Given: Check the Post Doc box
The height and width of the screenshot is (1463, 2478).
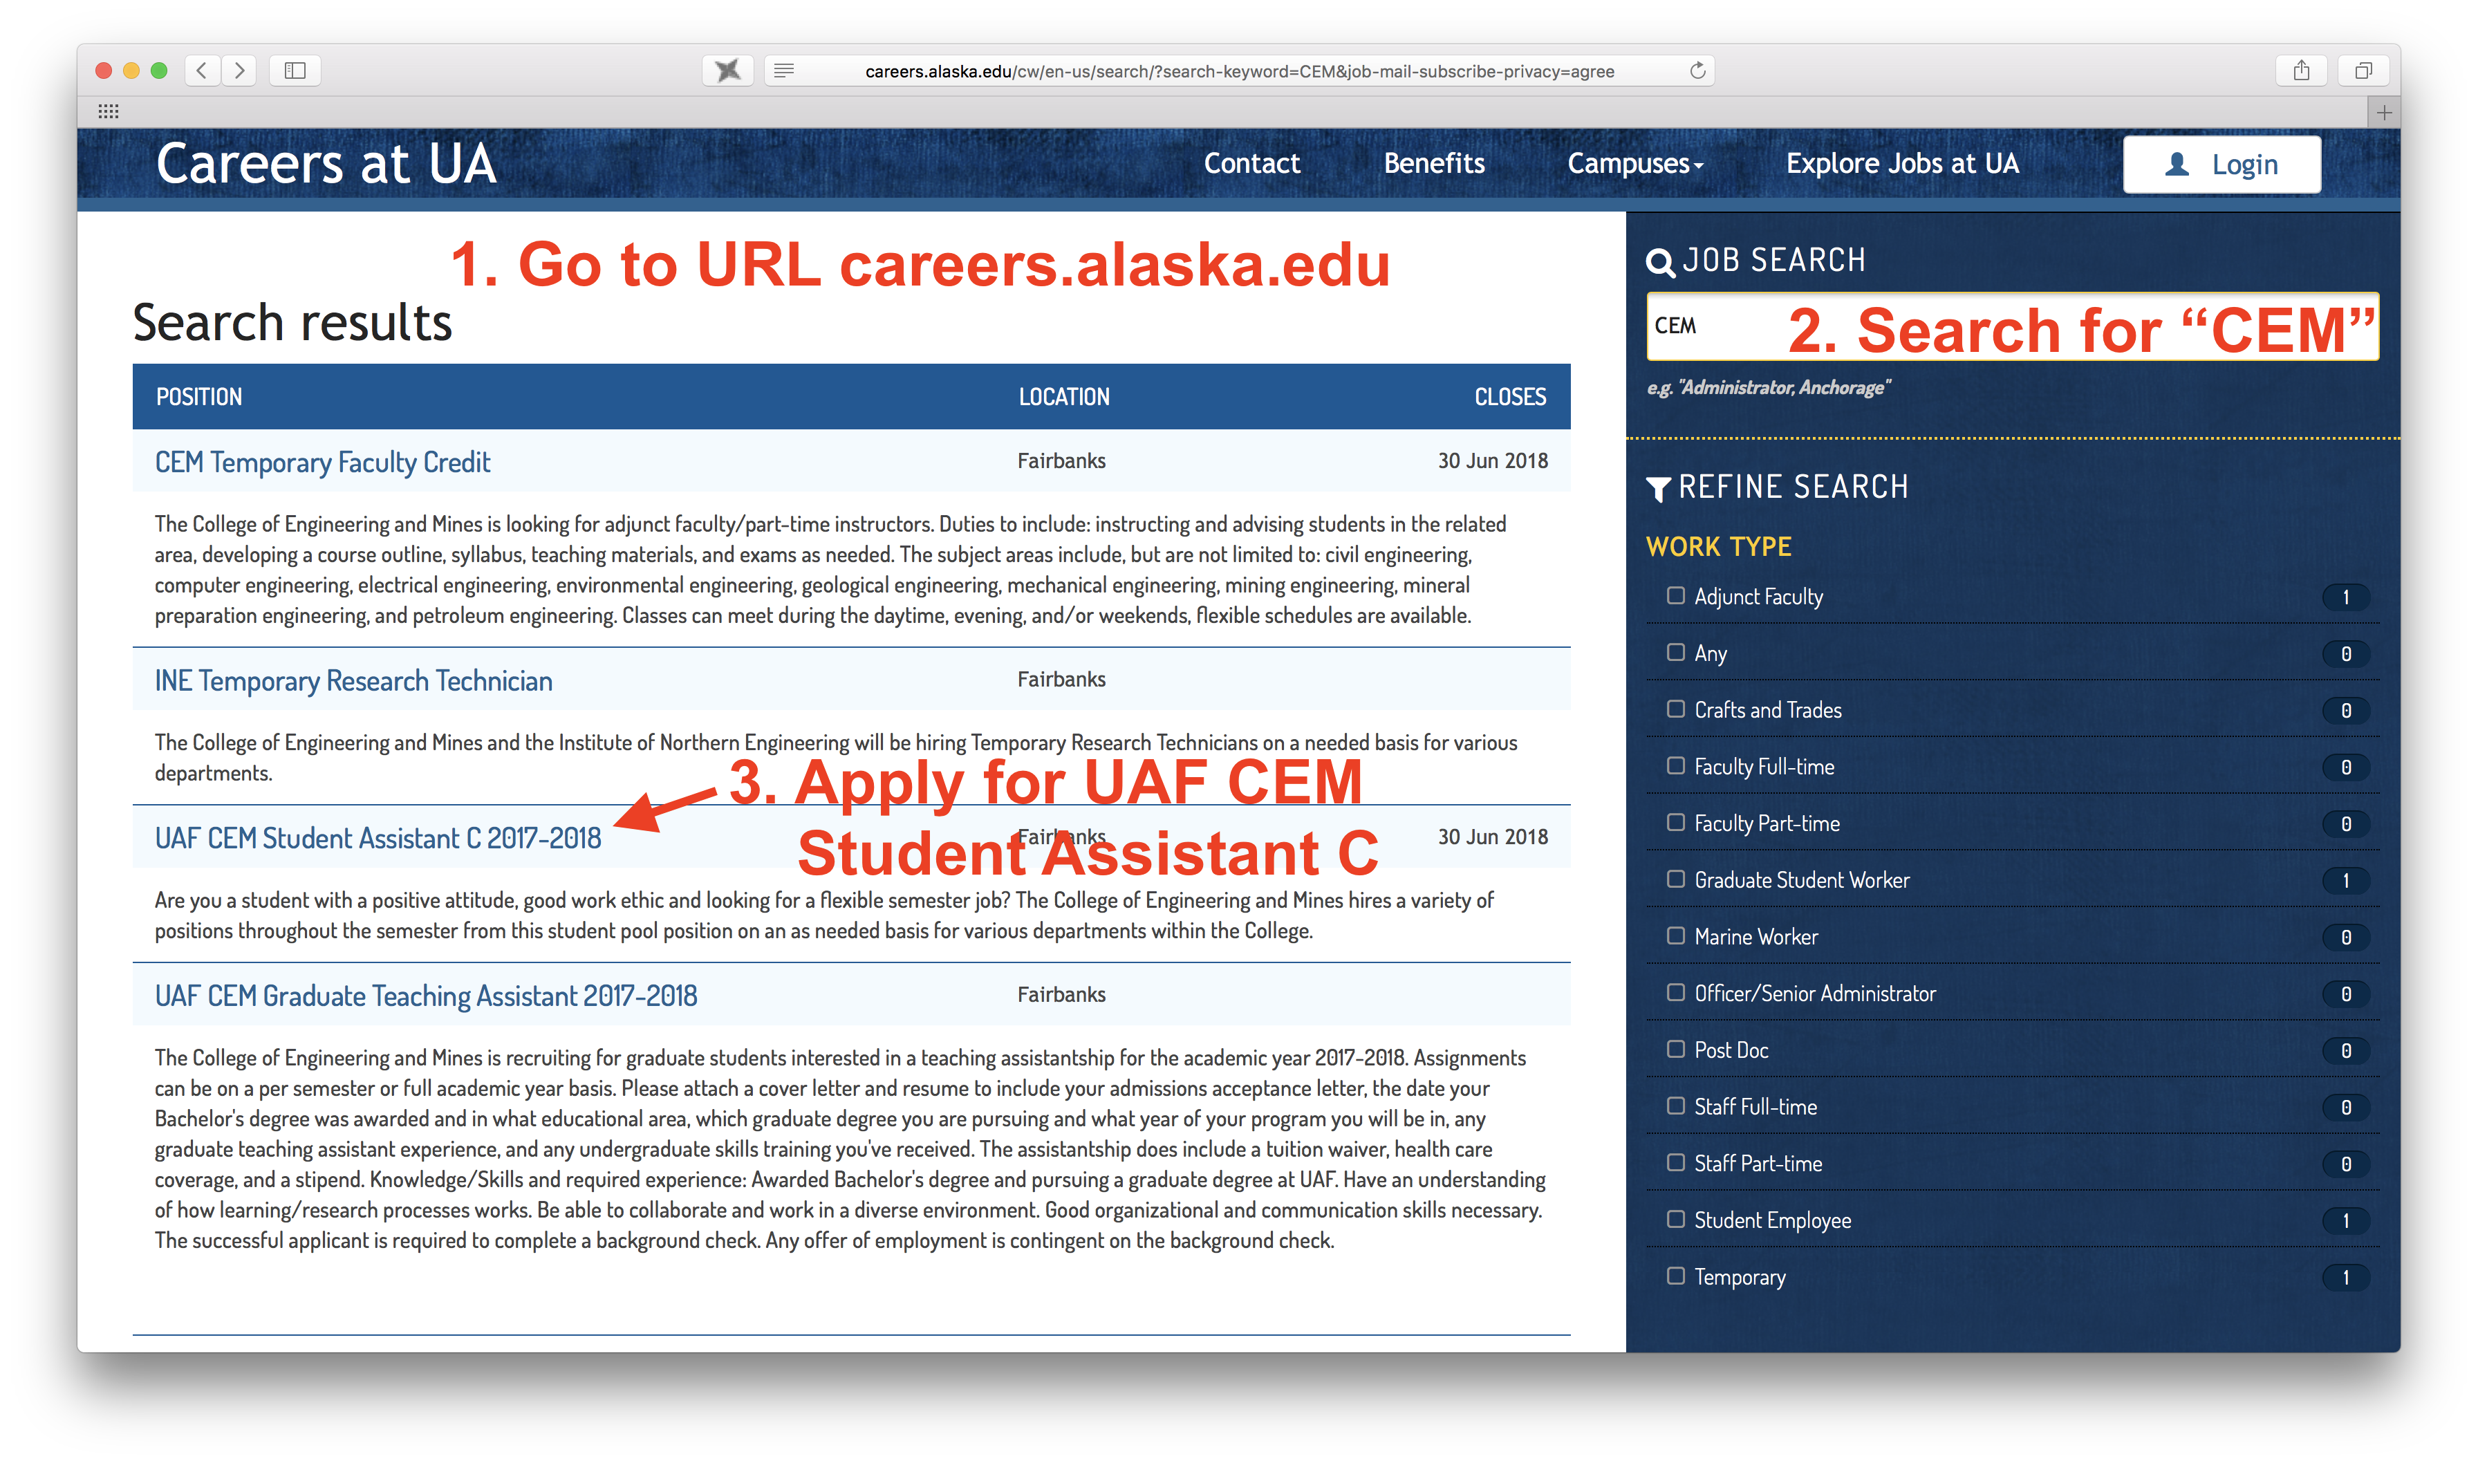Looking at the screenshot, I should point(1675,1049).
